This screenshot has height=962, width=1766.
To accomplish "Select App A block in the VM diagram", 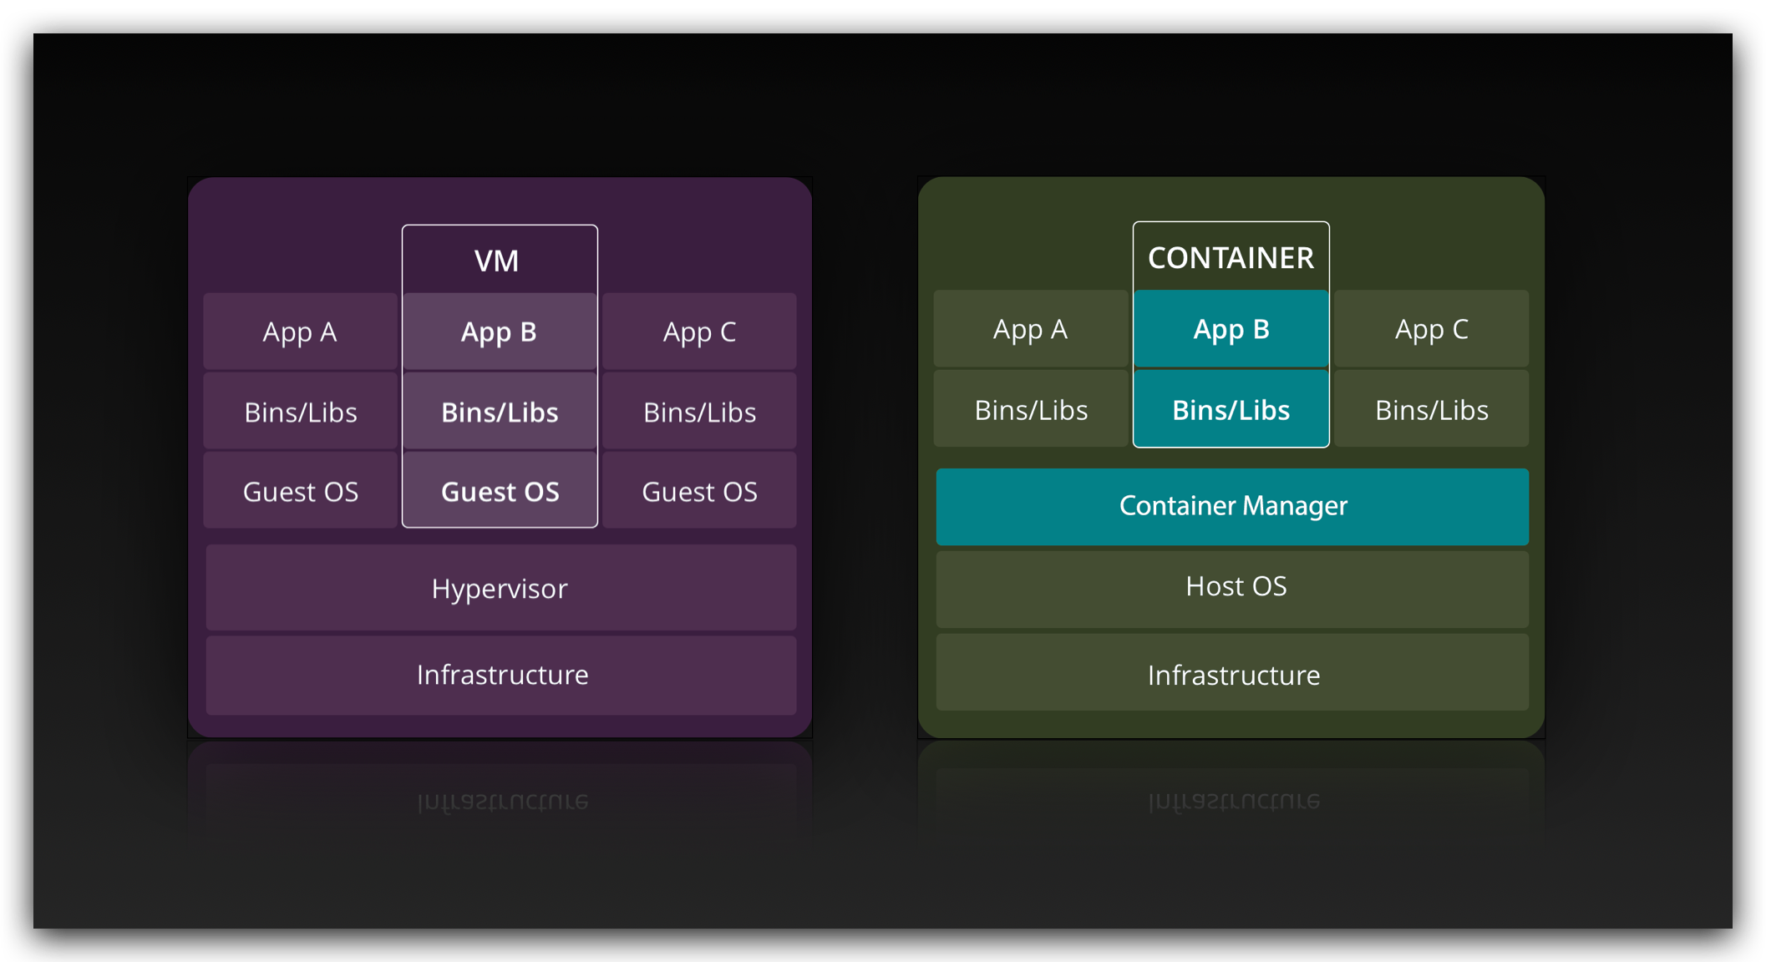I will pyautogui.click(x=301, y=332).
